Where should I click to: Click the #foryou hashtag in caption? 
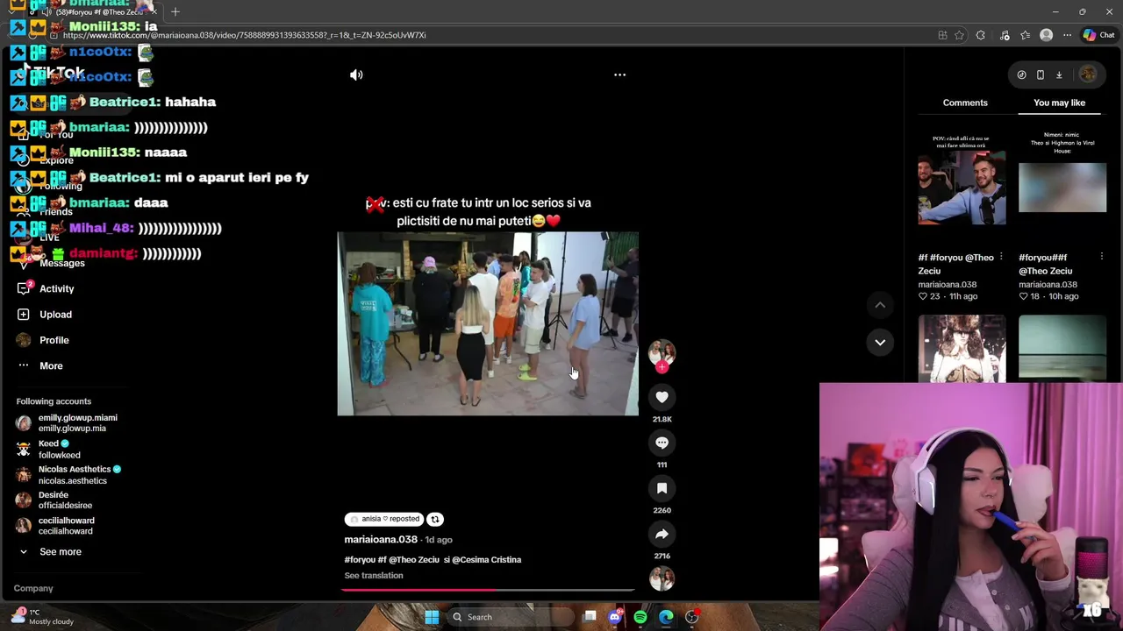(x=360, y=559)
